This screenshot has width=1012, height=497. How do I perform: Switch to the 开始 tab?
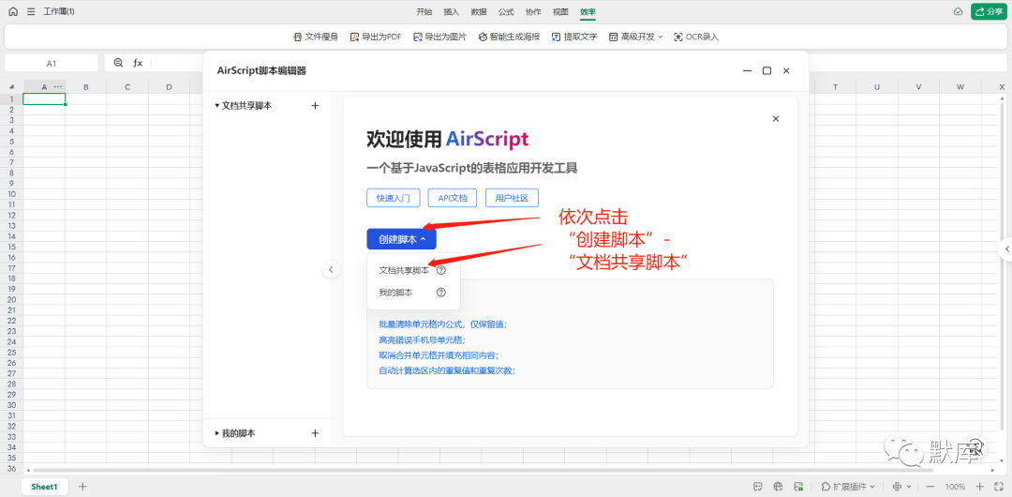pos(424,11)
